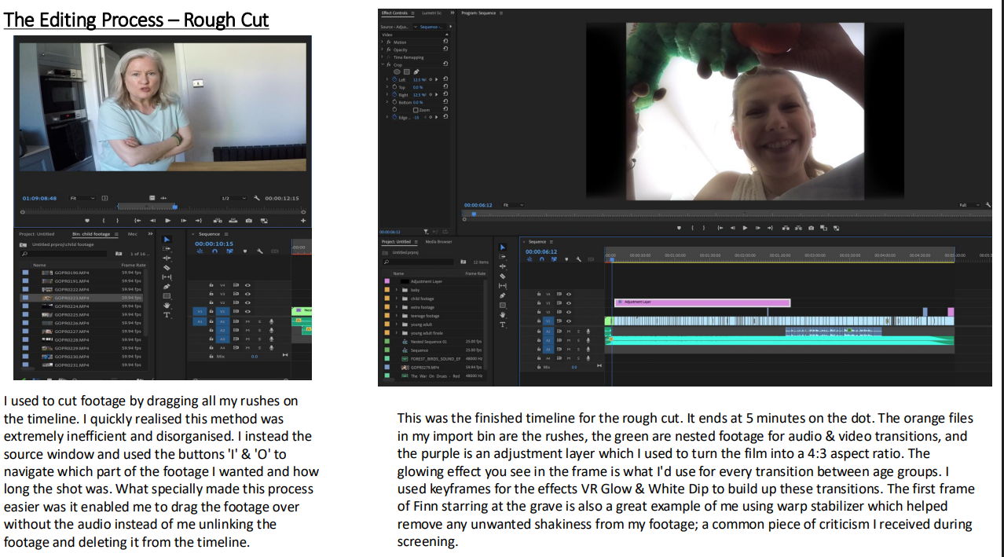Screen dimensions: 1004x557
Task: Click the search field in child footage bin
Action: [x=64, y=254]
